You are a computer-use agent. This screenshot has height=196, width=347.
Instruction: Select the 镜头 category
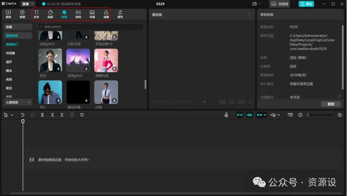[9, 71]
